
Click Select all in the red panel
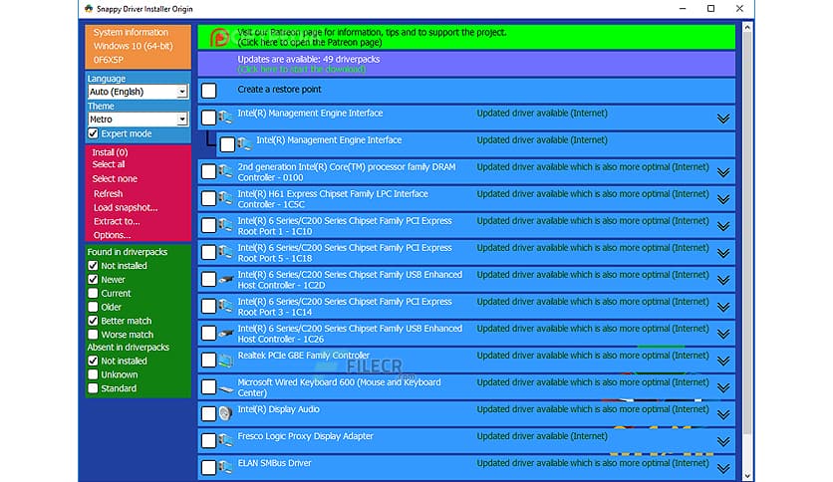109,164
